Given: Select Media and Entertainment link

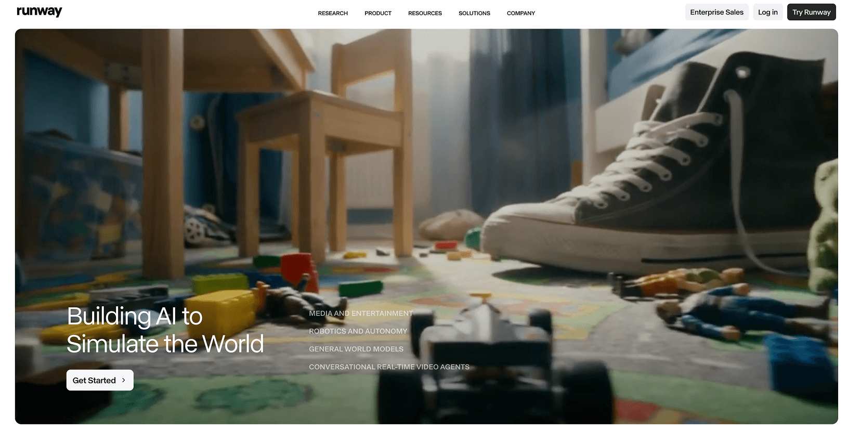Looking at the screenshot, I should 361,313.
